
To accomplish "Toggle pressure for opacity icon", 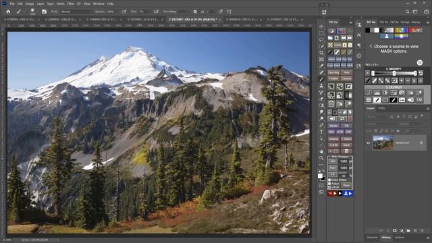I will click(124, 11).
